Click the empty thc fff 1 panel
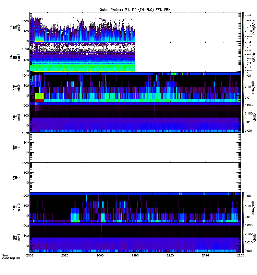257x275 pixels. (135, 147)
